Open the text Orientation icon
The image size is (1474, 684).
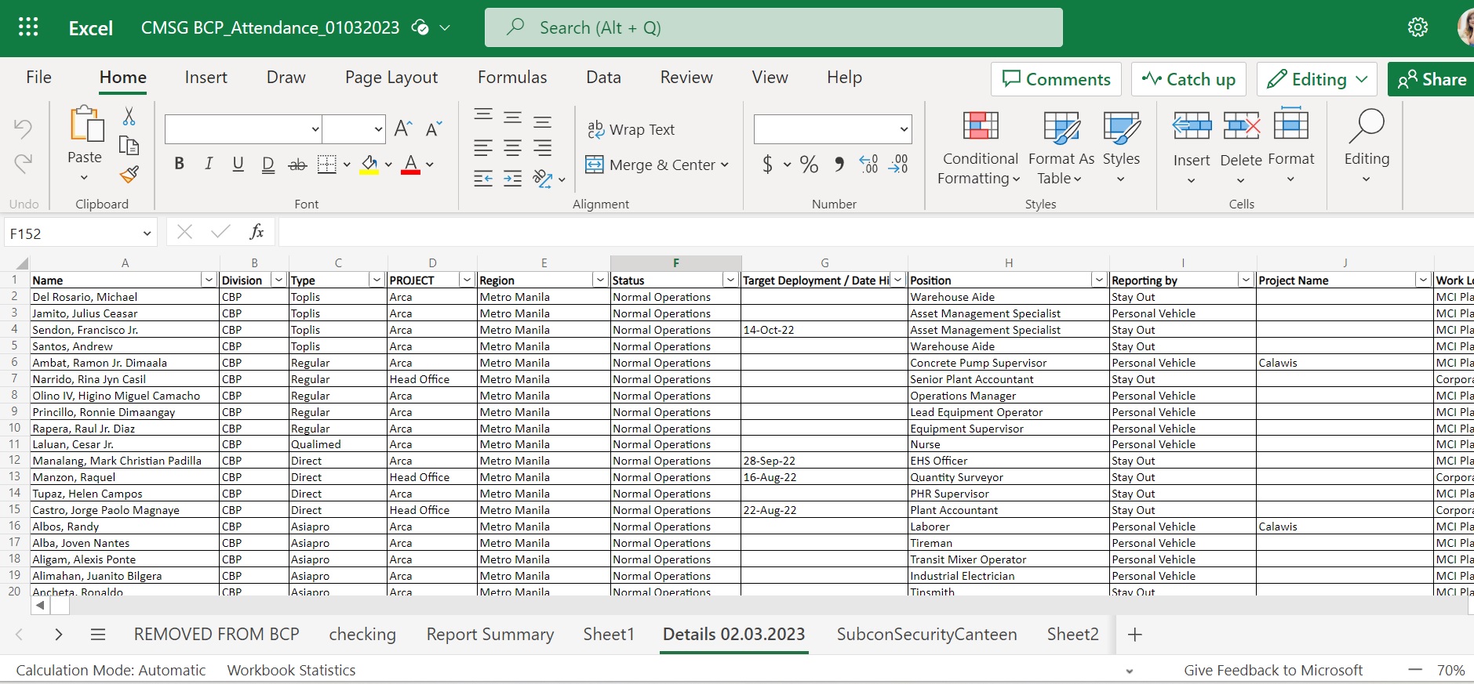[543, 179]
